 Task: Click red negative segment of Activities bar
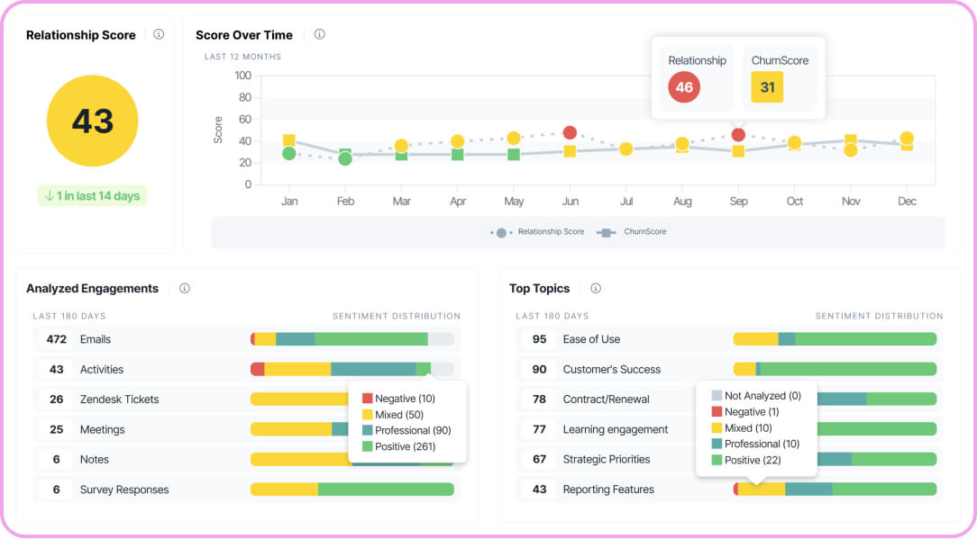(258, 369)
